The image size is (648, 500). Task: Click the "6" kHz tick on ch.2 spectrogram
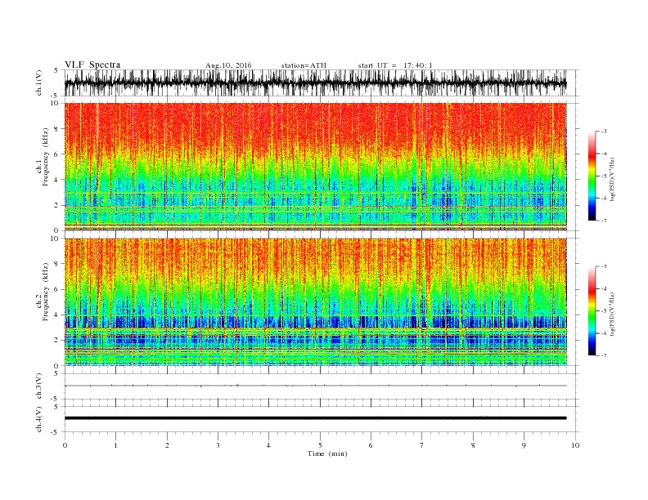(x=57, y=289)
